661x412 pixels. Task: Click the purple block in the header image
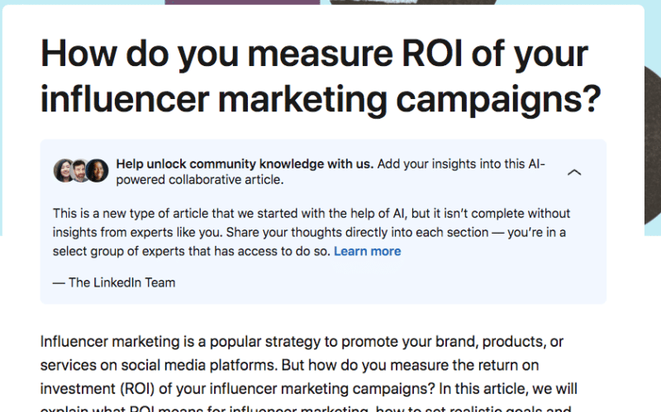pyautogui.click(x=241, y=2)
